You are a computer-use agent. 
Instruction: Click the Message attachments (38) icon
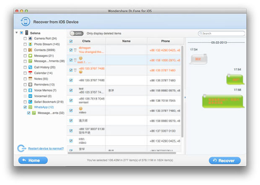(x=30, y=61)
